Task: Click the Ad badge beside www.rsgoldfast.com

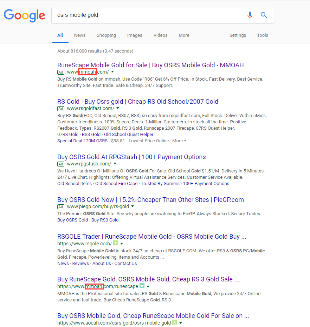Action: point(61,109)
